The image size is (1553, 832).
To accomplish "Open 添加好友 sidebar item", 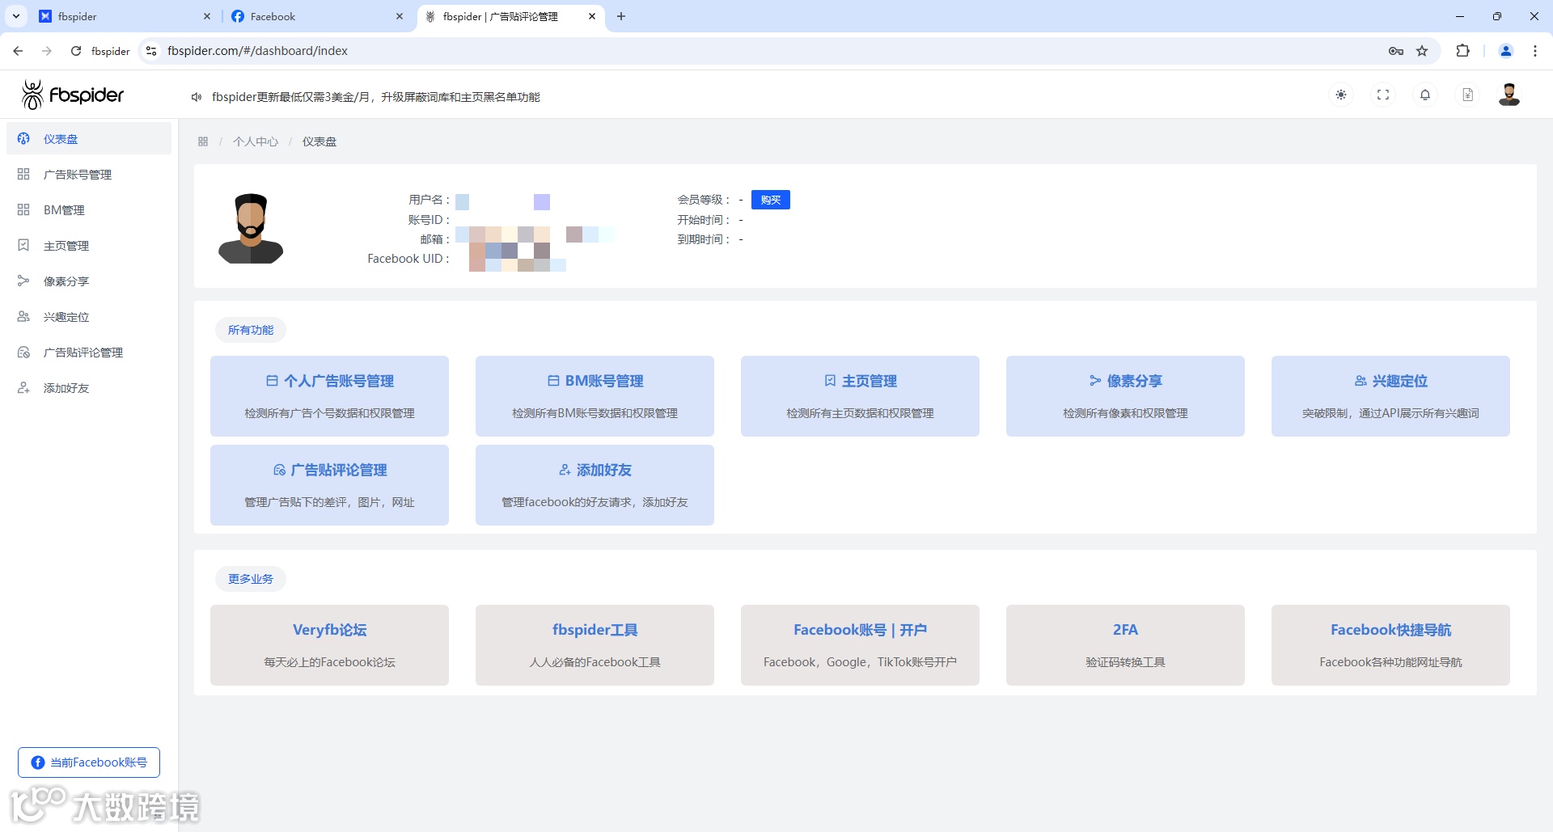I will click(x=89, y=388).
